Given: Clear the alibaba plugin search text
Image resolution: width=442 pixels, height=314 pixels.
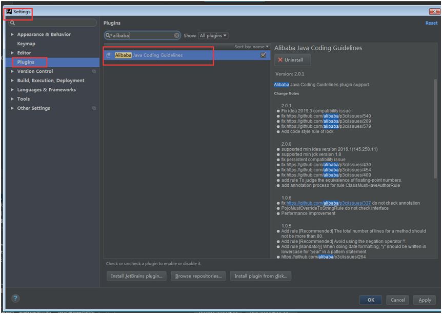Looking at the screenshot, I should click(x=176, y=35).
